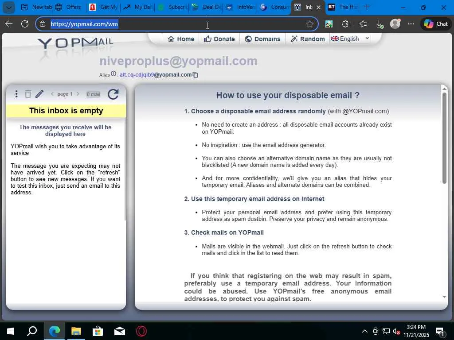This screenshot has height=340, width=454.
Task: Open Opera browser from taskbar
Action: pyautogui.click(x=141, y=331)
